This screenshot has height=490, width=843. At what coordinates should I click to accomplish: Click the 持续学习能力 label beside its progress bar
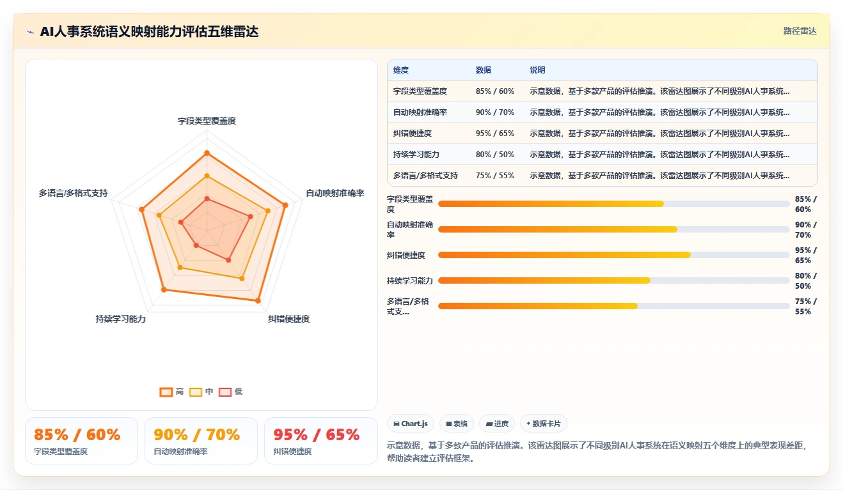click(x=410, y=280)
